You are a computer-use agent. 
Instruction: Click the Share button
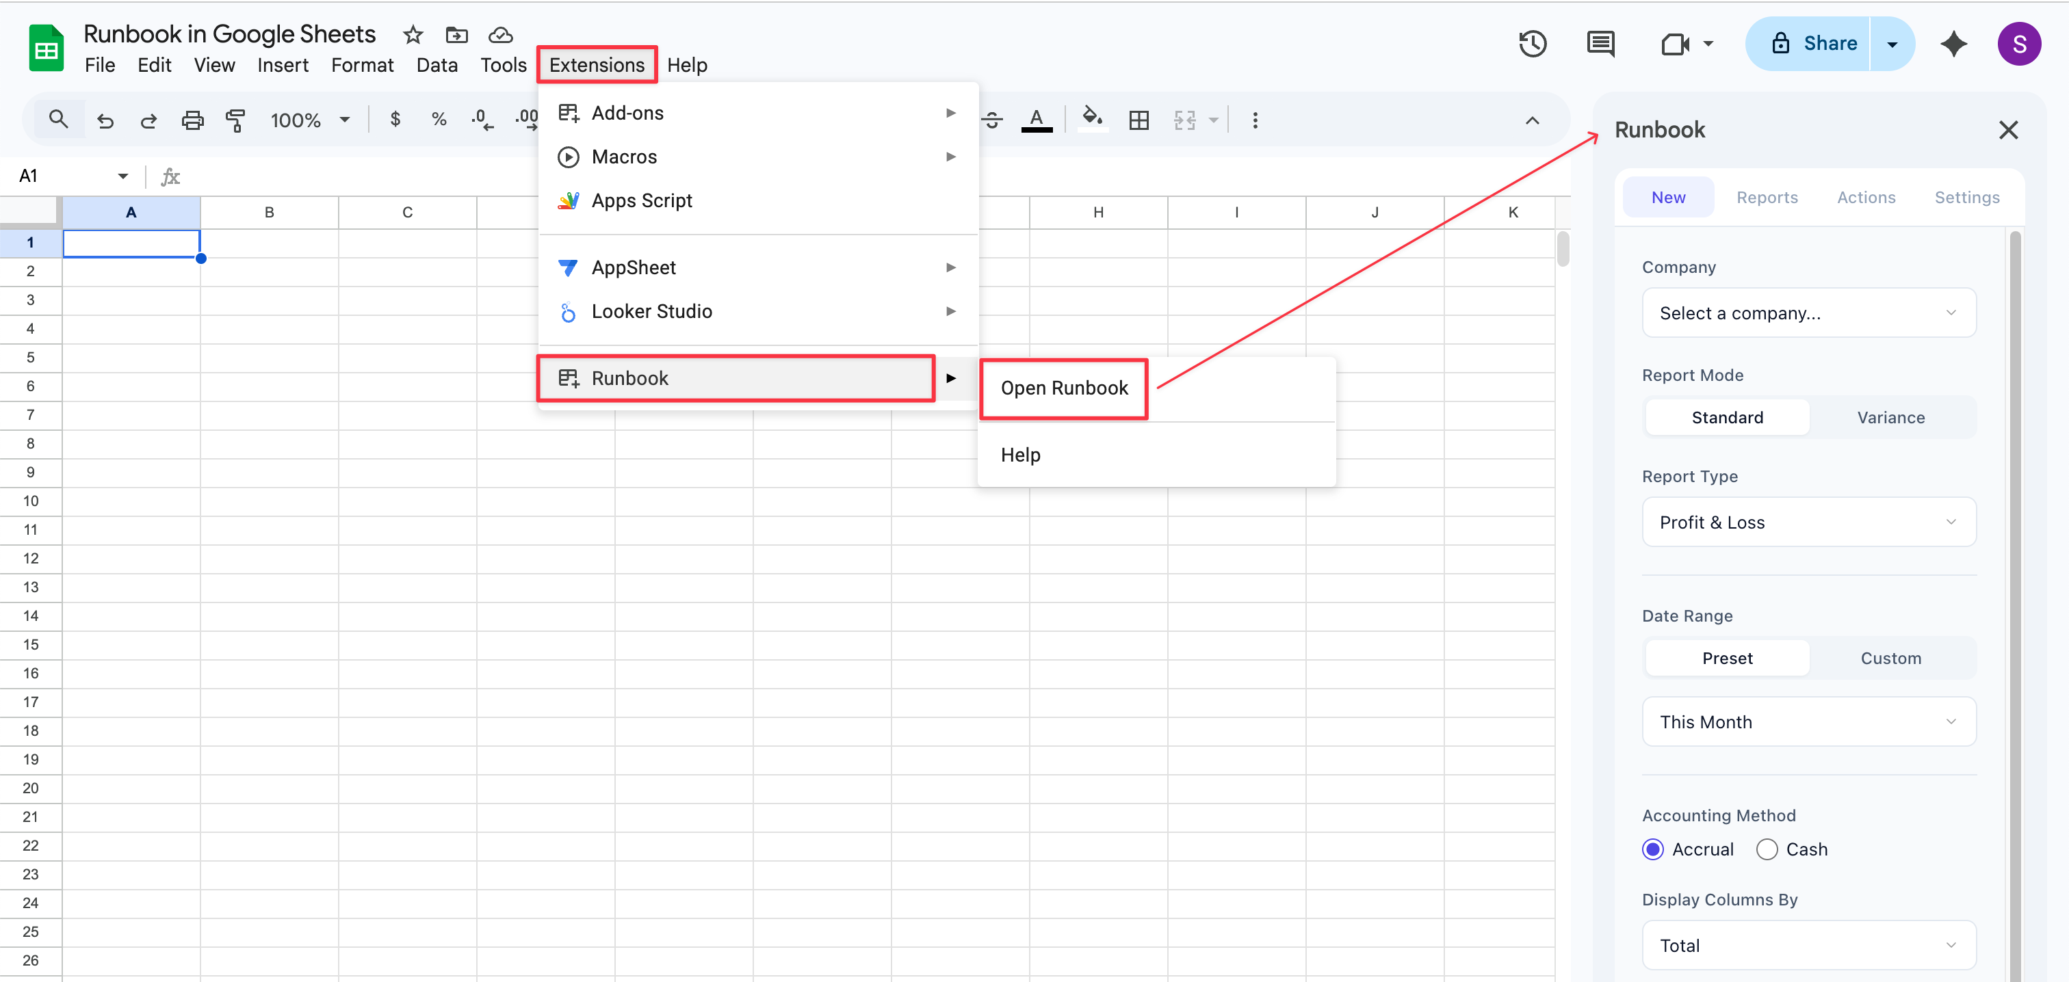click(1808, 43)
